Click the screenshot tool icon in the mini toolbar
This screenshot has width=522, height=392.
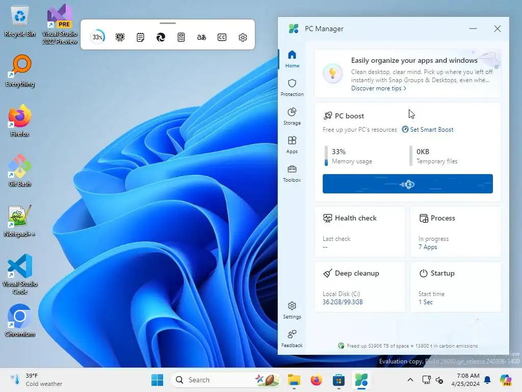click(120, 37)
